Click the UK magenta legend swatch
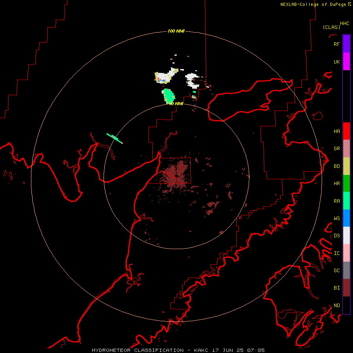 click(346, 62)
